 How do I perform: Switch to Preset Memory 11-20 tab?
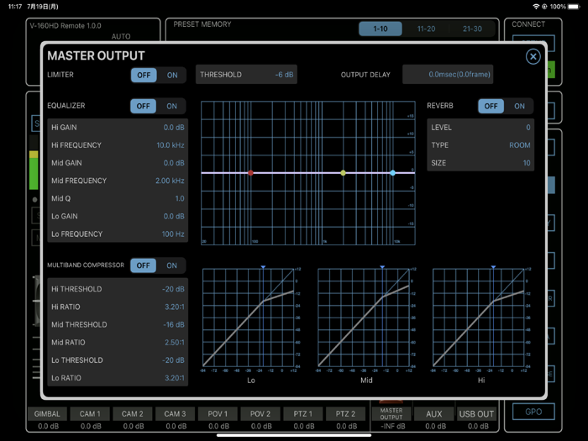point(427,29)
